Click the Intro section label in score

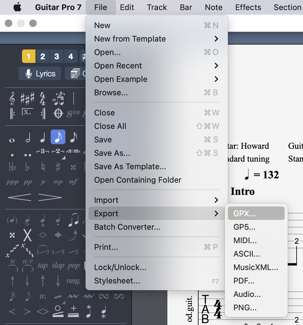click(x=243, y=191)
